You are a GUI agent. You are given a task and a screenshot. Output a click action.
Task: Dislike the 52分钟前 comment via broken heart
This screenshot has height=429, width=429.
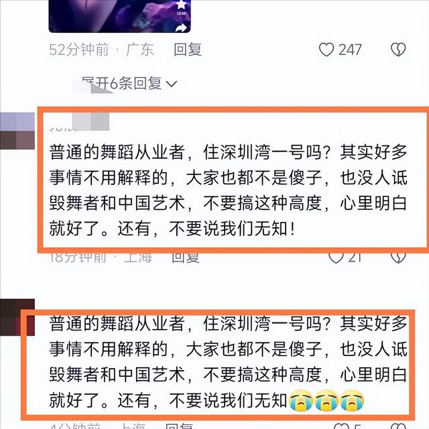[398, 50]
